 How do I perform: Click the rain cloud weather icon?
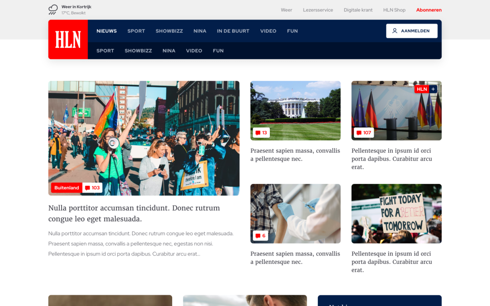[53, 10]
